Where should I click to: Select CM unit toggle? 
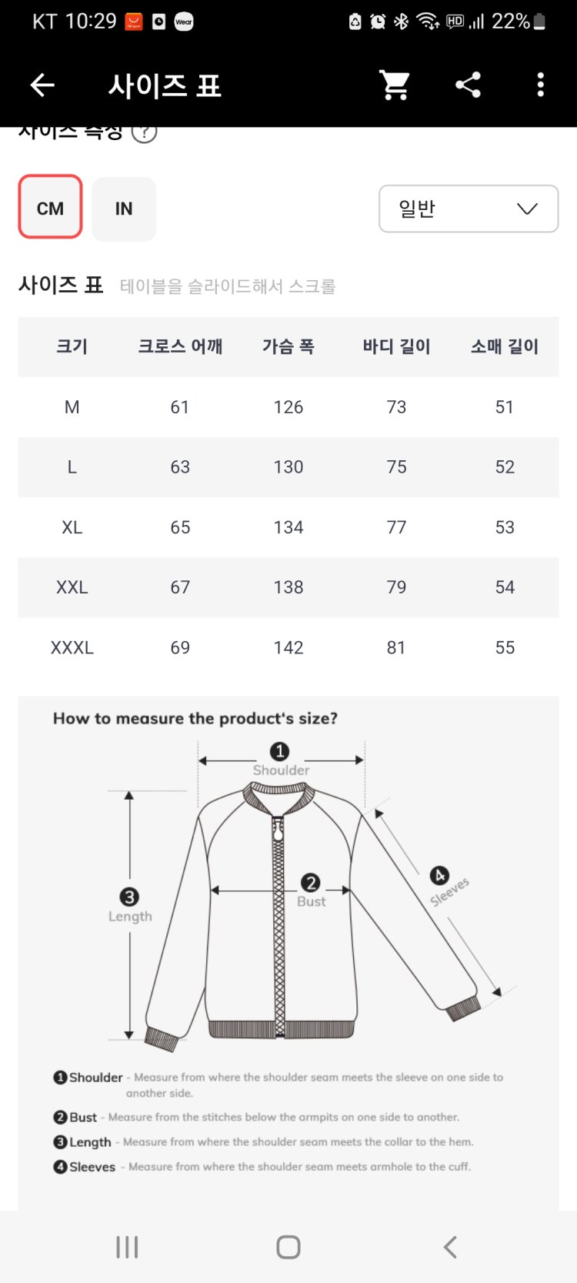50,207
